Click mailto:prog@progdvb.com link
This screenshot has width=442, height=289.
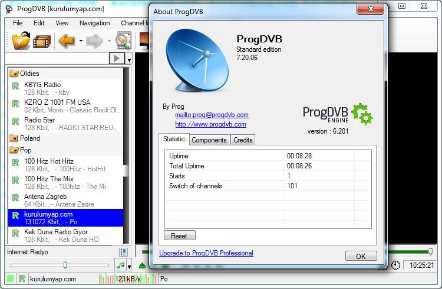[x=212, y=115]
